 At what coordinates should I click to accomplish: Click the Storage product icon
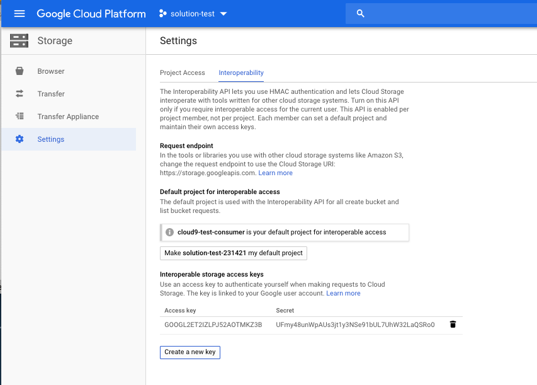[19, 41]
